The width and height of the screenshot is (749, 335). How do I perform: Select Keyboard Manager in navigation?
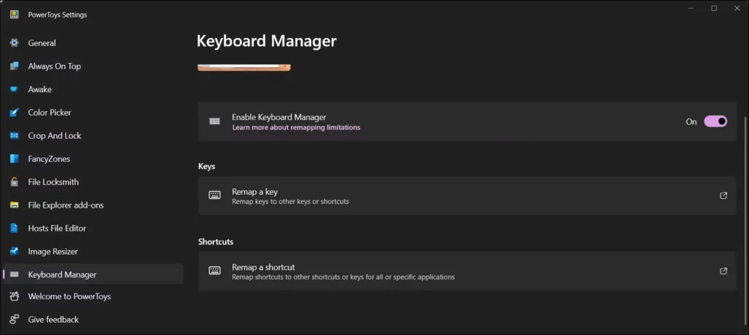tap(93, 274)
